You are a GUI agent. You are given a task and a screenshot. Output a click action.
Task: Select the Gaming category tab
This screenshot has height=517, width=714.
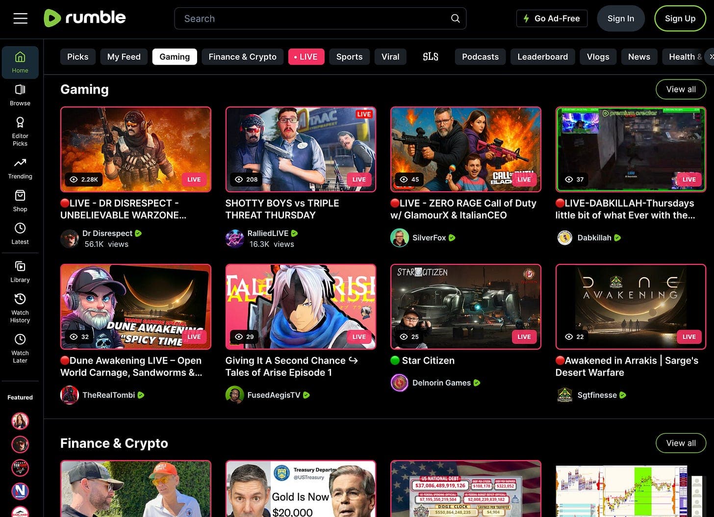[x=175, y=57]
